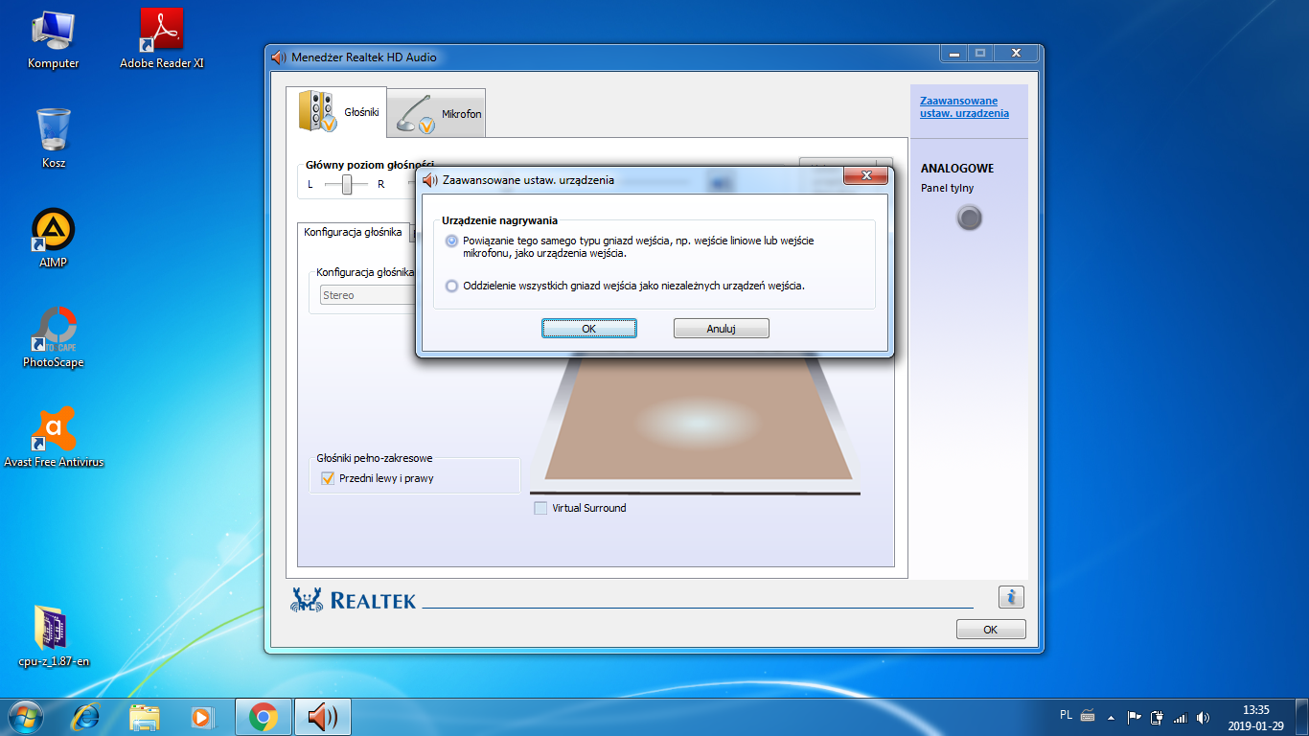Click the speaker icon in the dialog title bar
Image resolution: width=1309 pixels, height=736 pixels.
pos(430,179)
